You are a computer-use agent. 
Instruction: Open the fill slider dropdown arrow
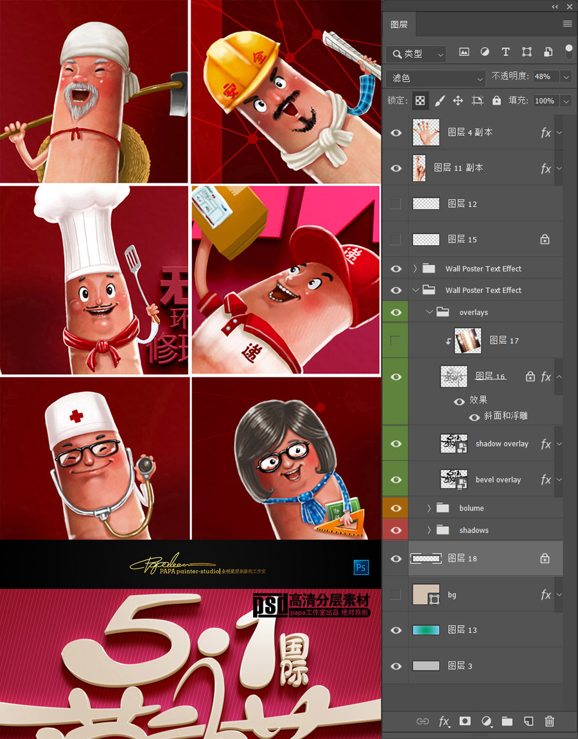[x=566, y=101]
